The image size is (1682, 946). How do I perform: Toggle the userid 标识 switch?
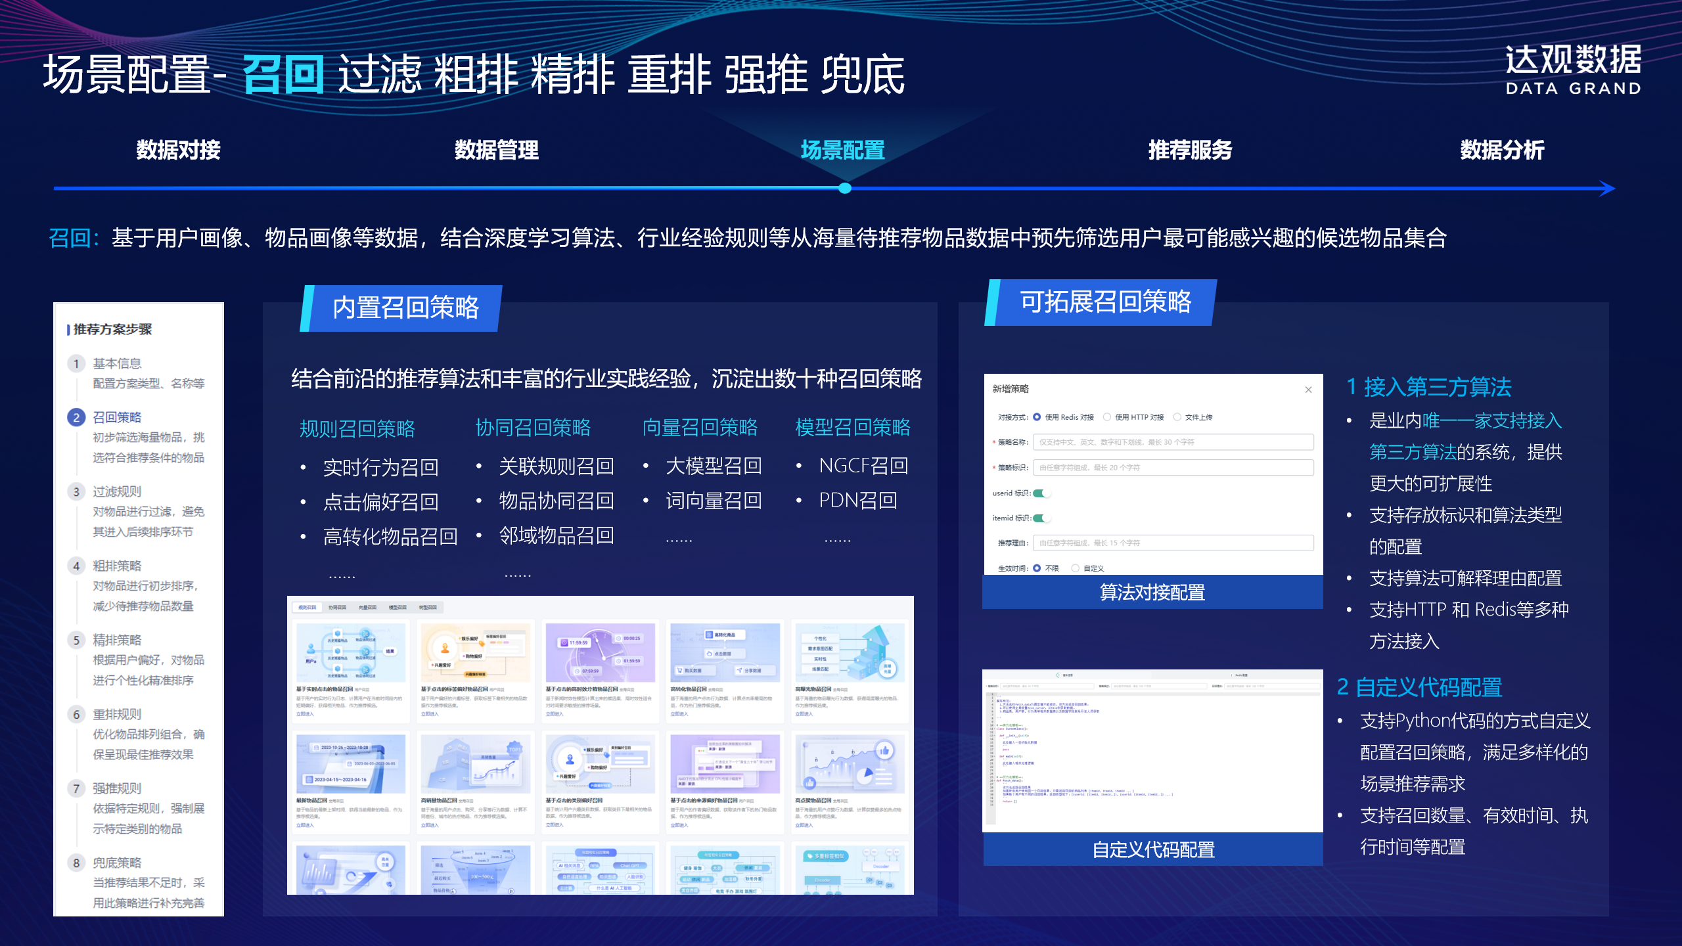coord(1041,493)
